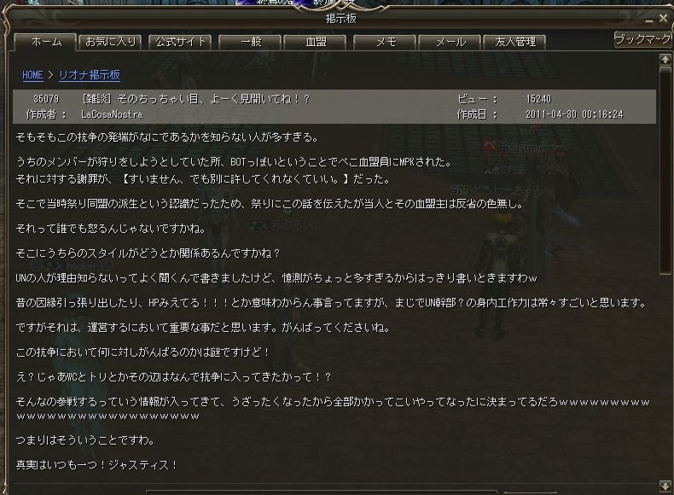Minimize the 掲示板 window
Viewport: 674px width, 495px height.
[x=649, y=20]
